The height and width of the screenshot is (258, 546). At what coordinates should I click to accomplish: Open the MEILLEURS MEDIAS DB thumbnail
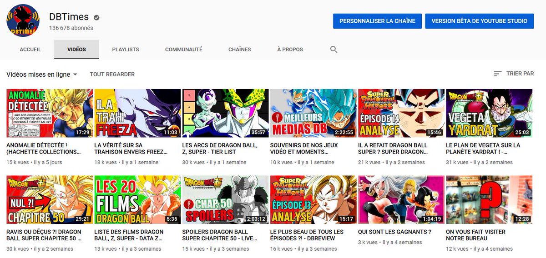pyautogui.click(x=313, y=113)
